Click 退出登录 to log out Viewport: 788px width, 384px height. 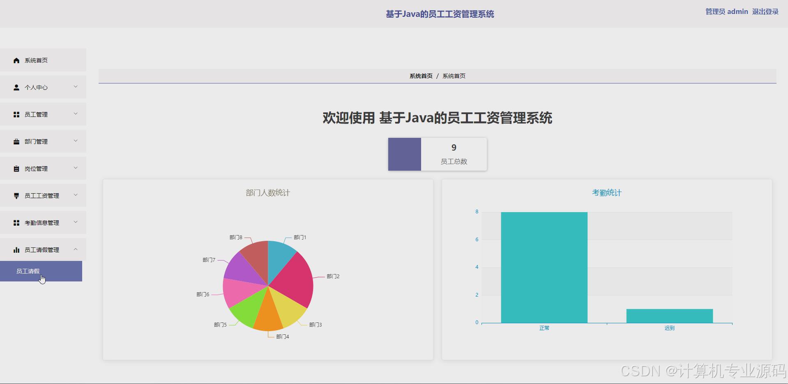(765, 11)
